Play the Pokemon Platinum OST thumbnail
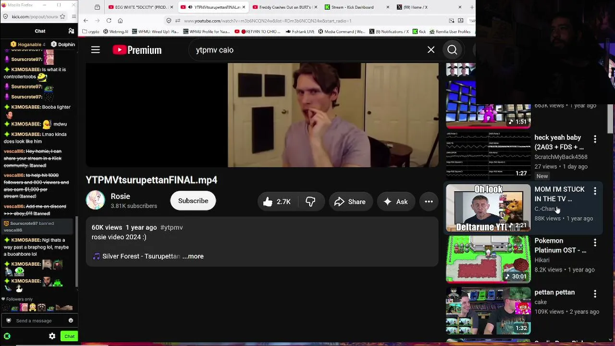Screen dimensions: 615x346 [488, 259]
